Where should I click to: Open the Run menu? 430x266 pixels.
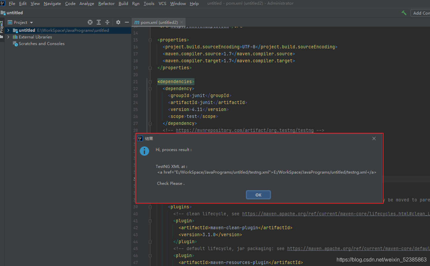(x=136, y=3)
